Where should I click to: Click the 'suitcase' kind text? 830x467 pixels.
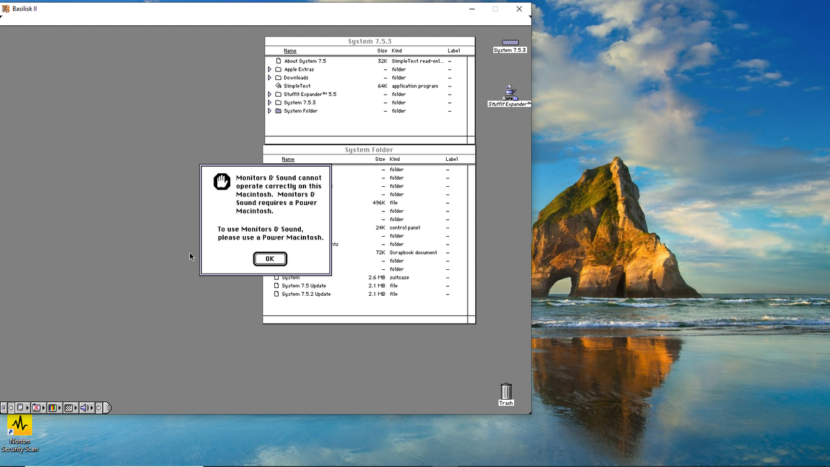[399, 278]
